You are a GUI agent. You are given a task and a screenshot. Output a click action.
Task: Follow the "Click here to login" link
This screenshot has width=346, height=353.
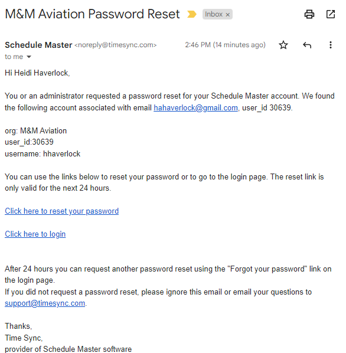(x=35, y=234)
